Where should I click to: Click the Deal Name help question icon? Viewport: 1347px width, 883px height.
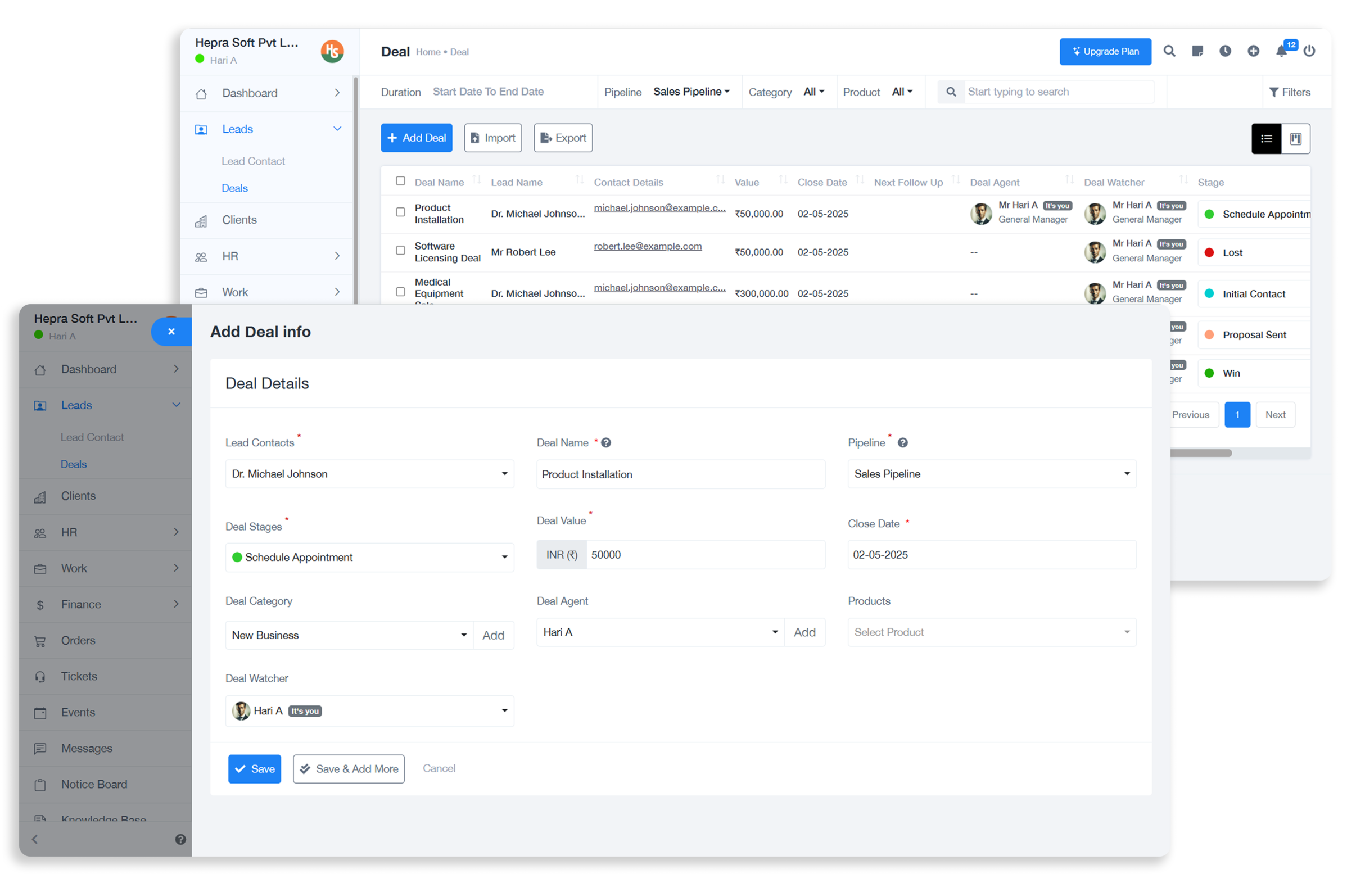coord(606,443)
